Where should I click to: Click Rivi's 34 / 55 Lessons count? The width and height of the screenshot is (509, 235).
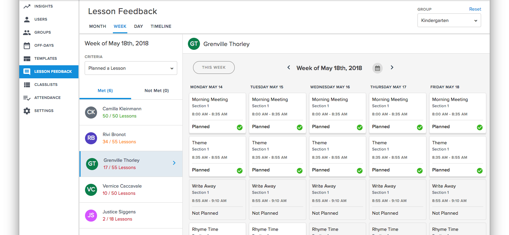pyautogui.click(x=119, y=142)
